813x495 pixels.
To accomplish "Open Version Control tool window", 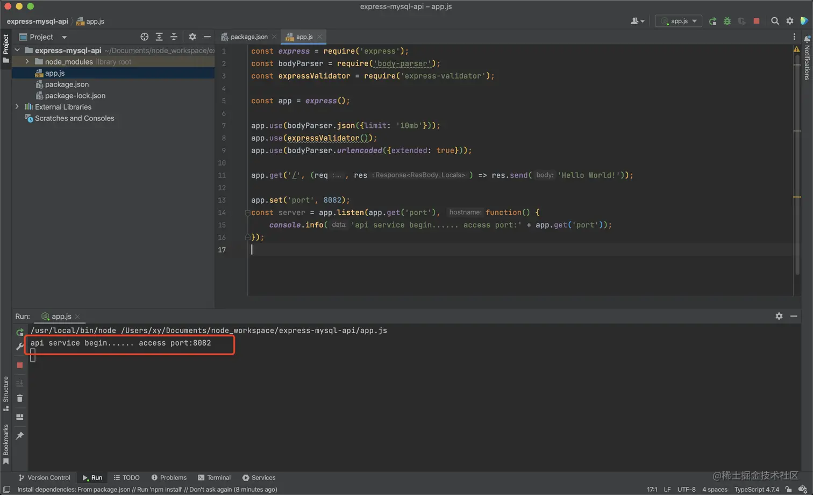I will click(44, 477).
